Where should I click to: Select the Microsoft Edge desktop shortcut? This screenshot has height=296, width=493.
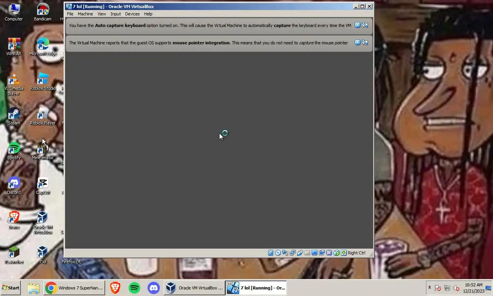43,47
